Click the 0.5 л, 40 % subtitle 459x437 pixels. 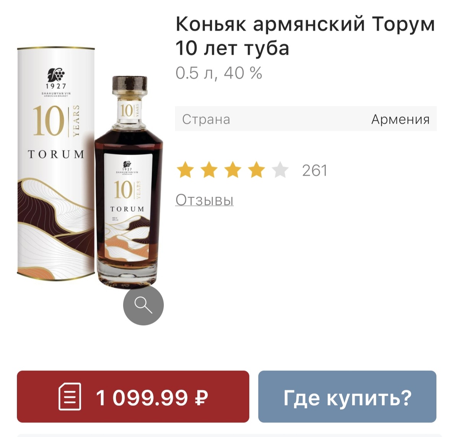219,73
